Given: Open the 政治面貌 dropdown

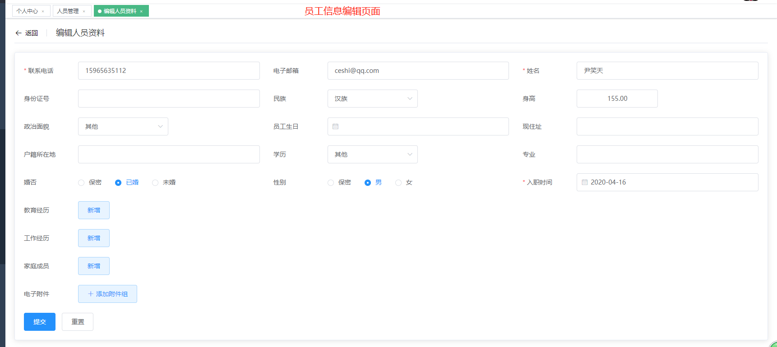Looking at the screenshot, I should [x=123, y=126].
